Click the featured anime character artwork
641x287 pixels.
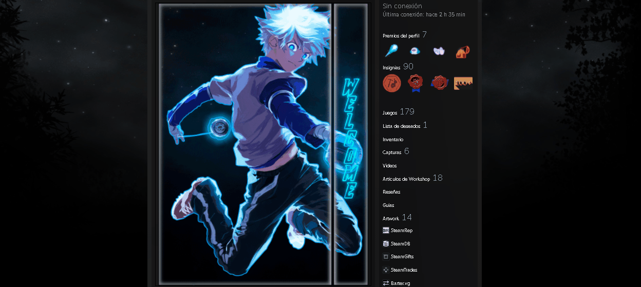pos(244,144)
